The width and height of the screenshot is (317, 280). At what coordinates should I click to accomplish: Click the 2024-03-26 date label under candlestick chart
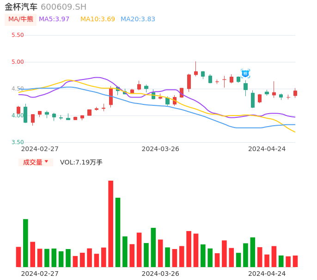[x=160, y=149]
